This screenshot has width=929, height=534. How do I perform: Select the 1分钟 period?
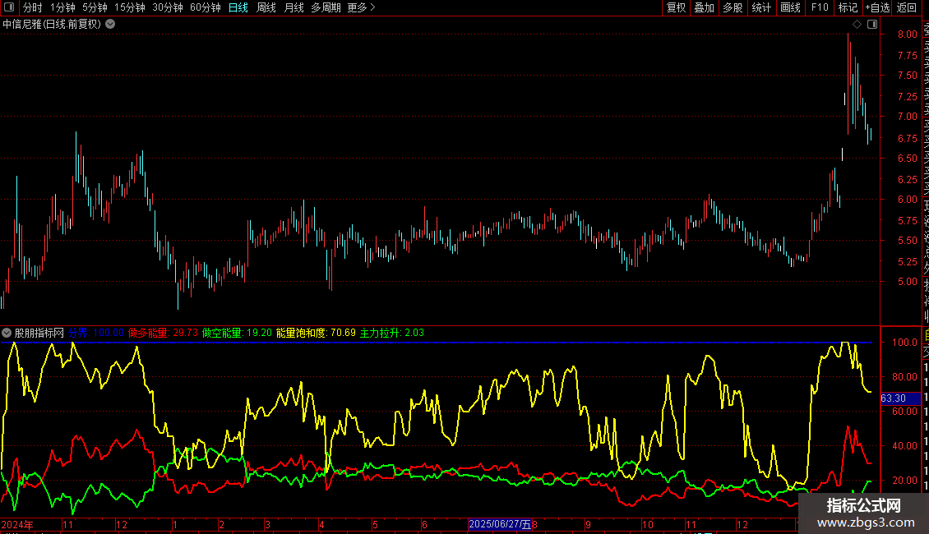coord(62,7)
